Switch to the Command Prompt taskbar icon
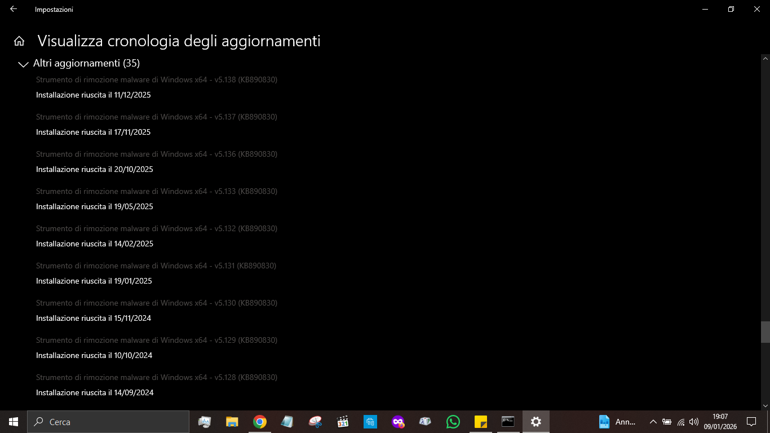770x433 pixels. click(508, 422)
